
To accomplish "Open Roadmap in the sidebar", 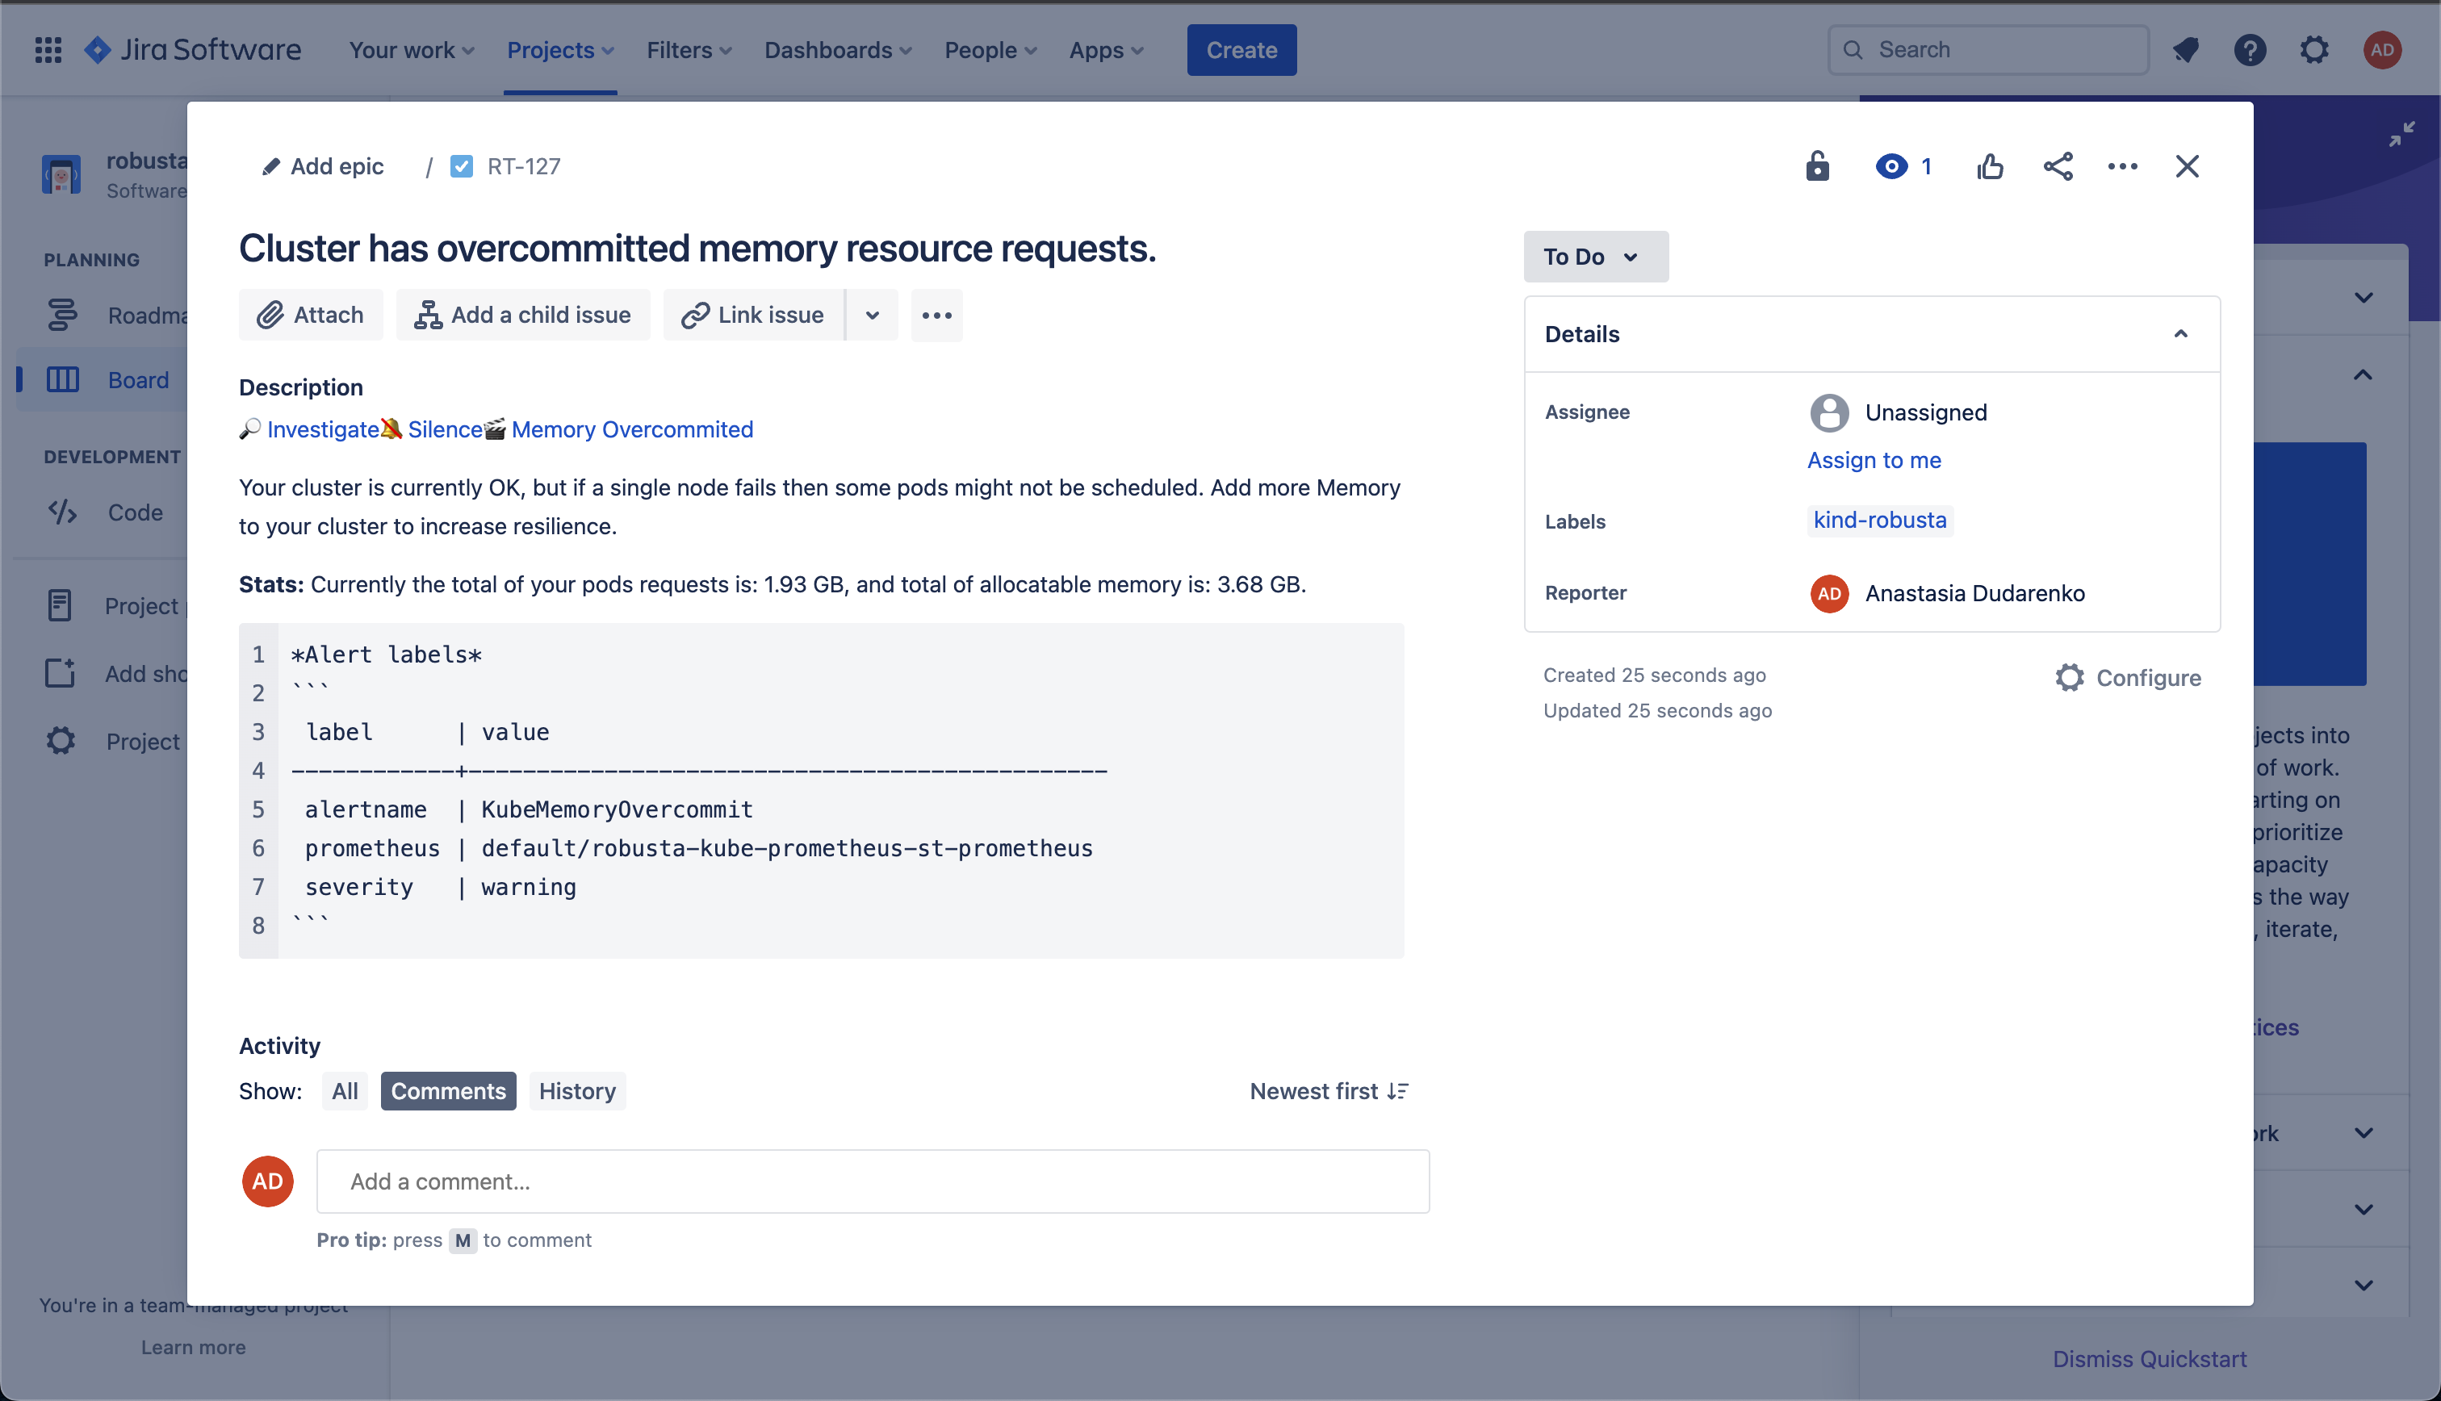I will click(x=103, y=315).
